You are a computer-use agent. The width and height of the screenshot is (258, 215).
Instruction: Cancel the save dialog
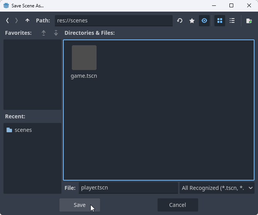(178, 205)
